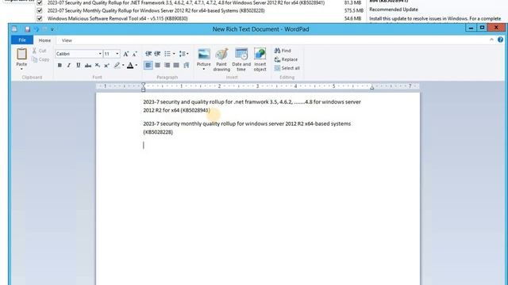Click Select all
The width and height of the screenshot is (508, 285).
(287, 68)
